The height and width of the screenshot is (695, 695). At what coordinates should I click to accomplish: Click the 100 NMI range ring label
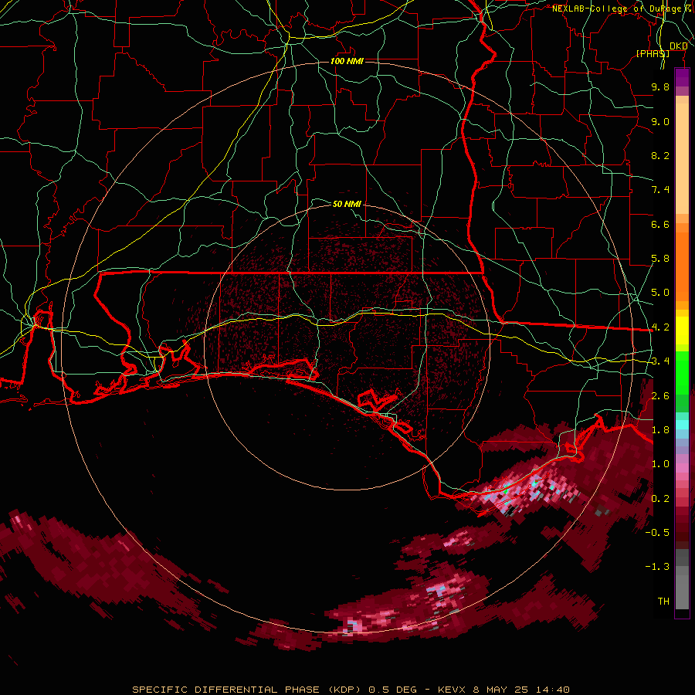(347, 61)
